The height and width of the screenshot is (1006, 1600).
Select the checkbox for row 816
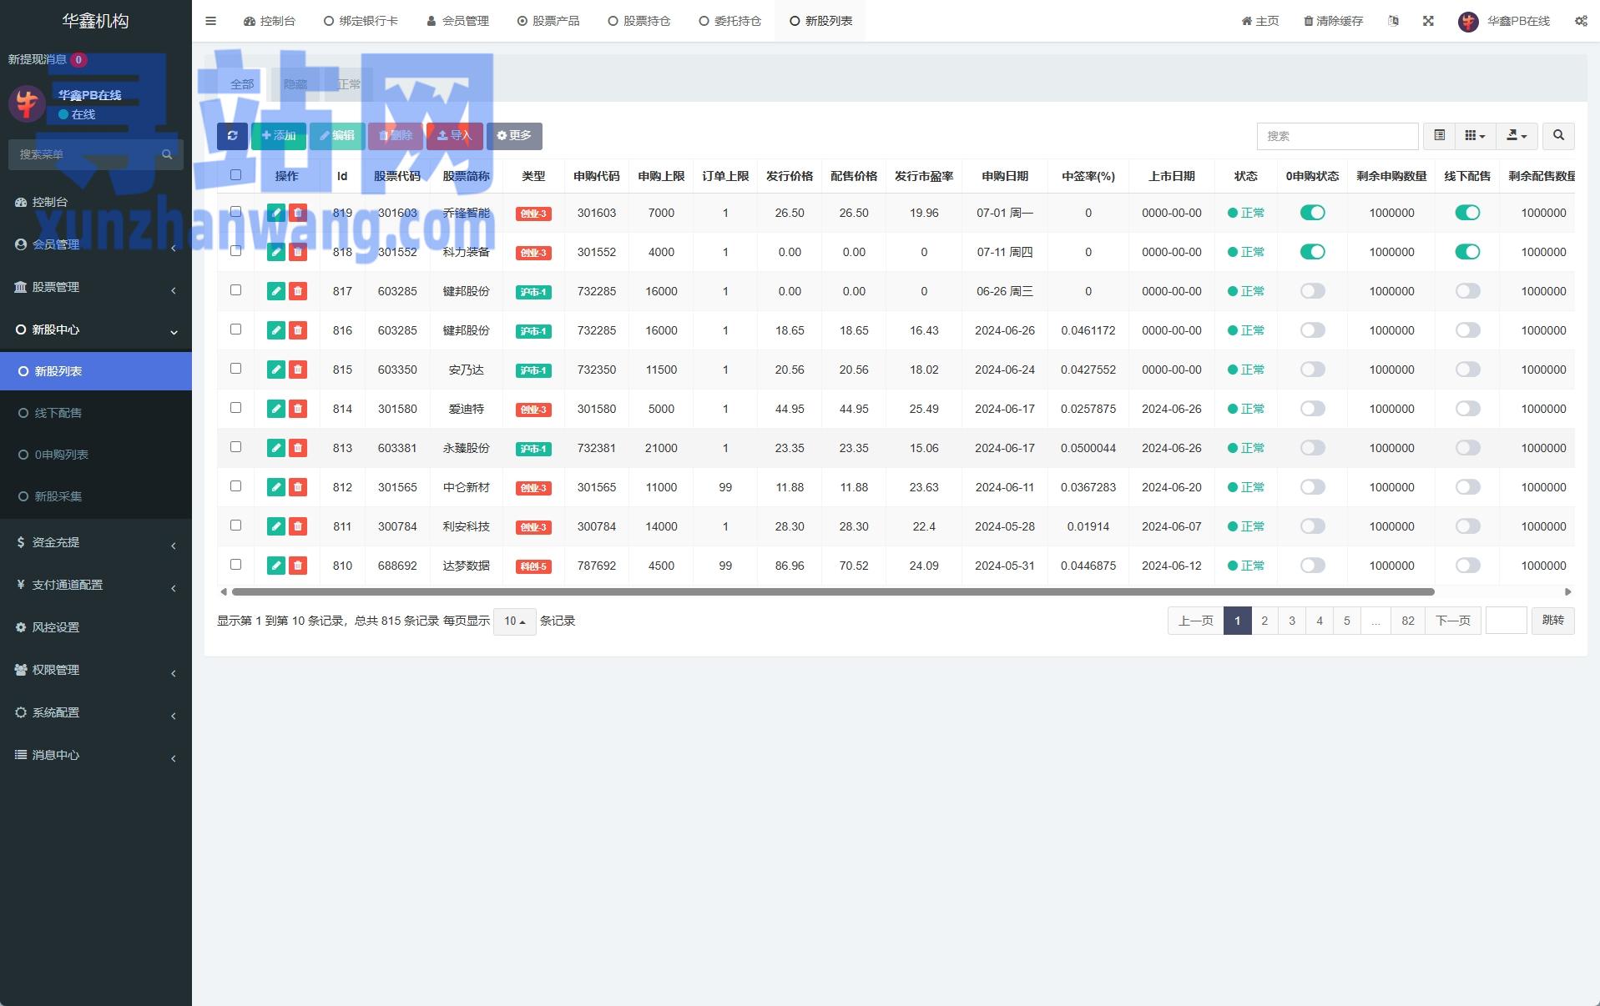click(235, 329)
